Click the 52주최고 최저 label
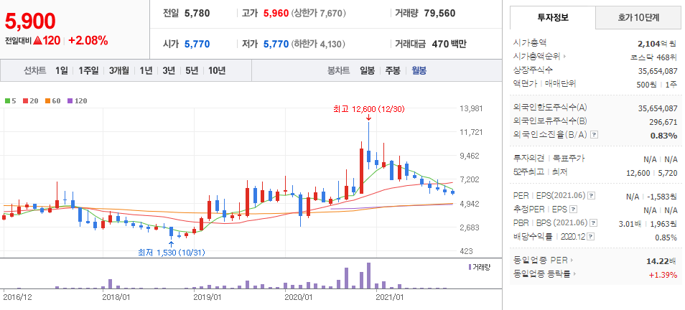 (x=540, y=172)
